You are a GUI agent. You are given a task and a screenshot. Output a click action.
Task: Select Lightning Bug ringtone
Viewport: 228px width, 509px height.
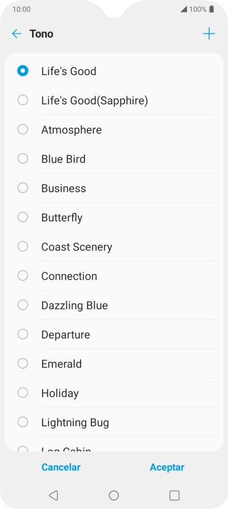click(114, 422)
